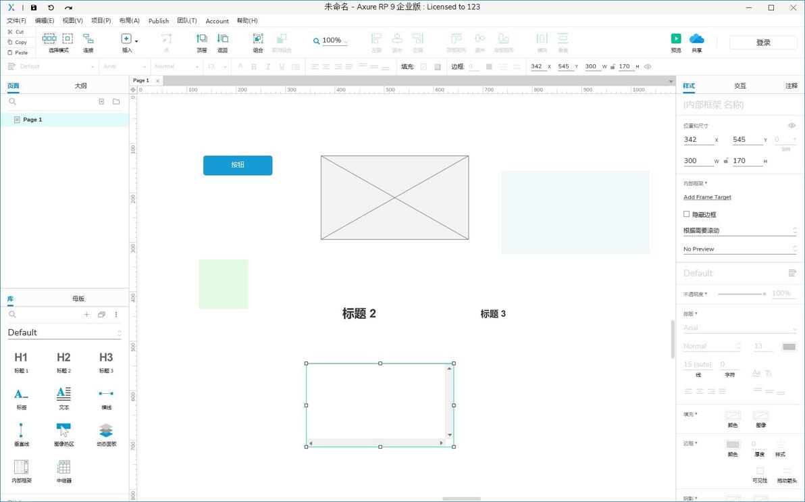Select the contained selection mode icon
The width and height of the screenshot is (805, 502).
tap(68, 39)
